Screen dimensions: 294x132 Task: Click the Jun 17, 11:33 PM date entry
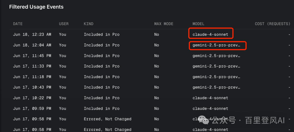32,66
